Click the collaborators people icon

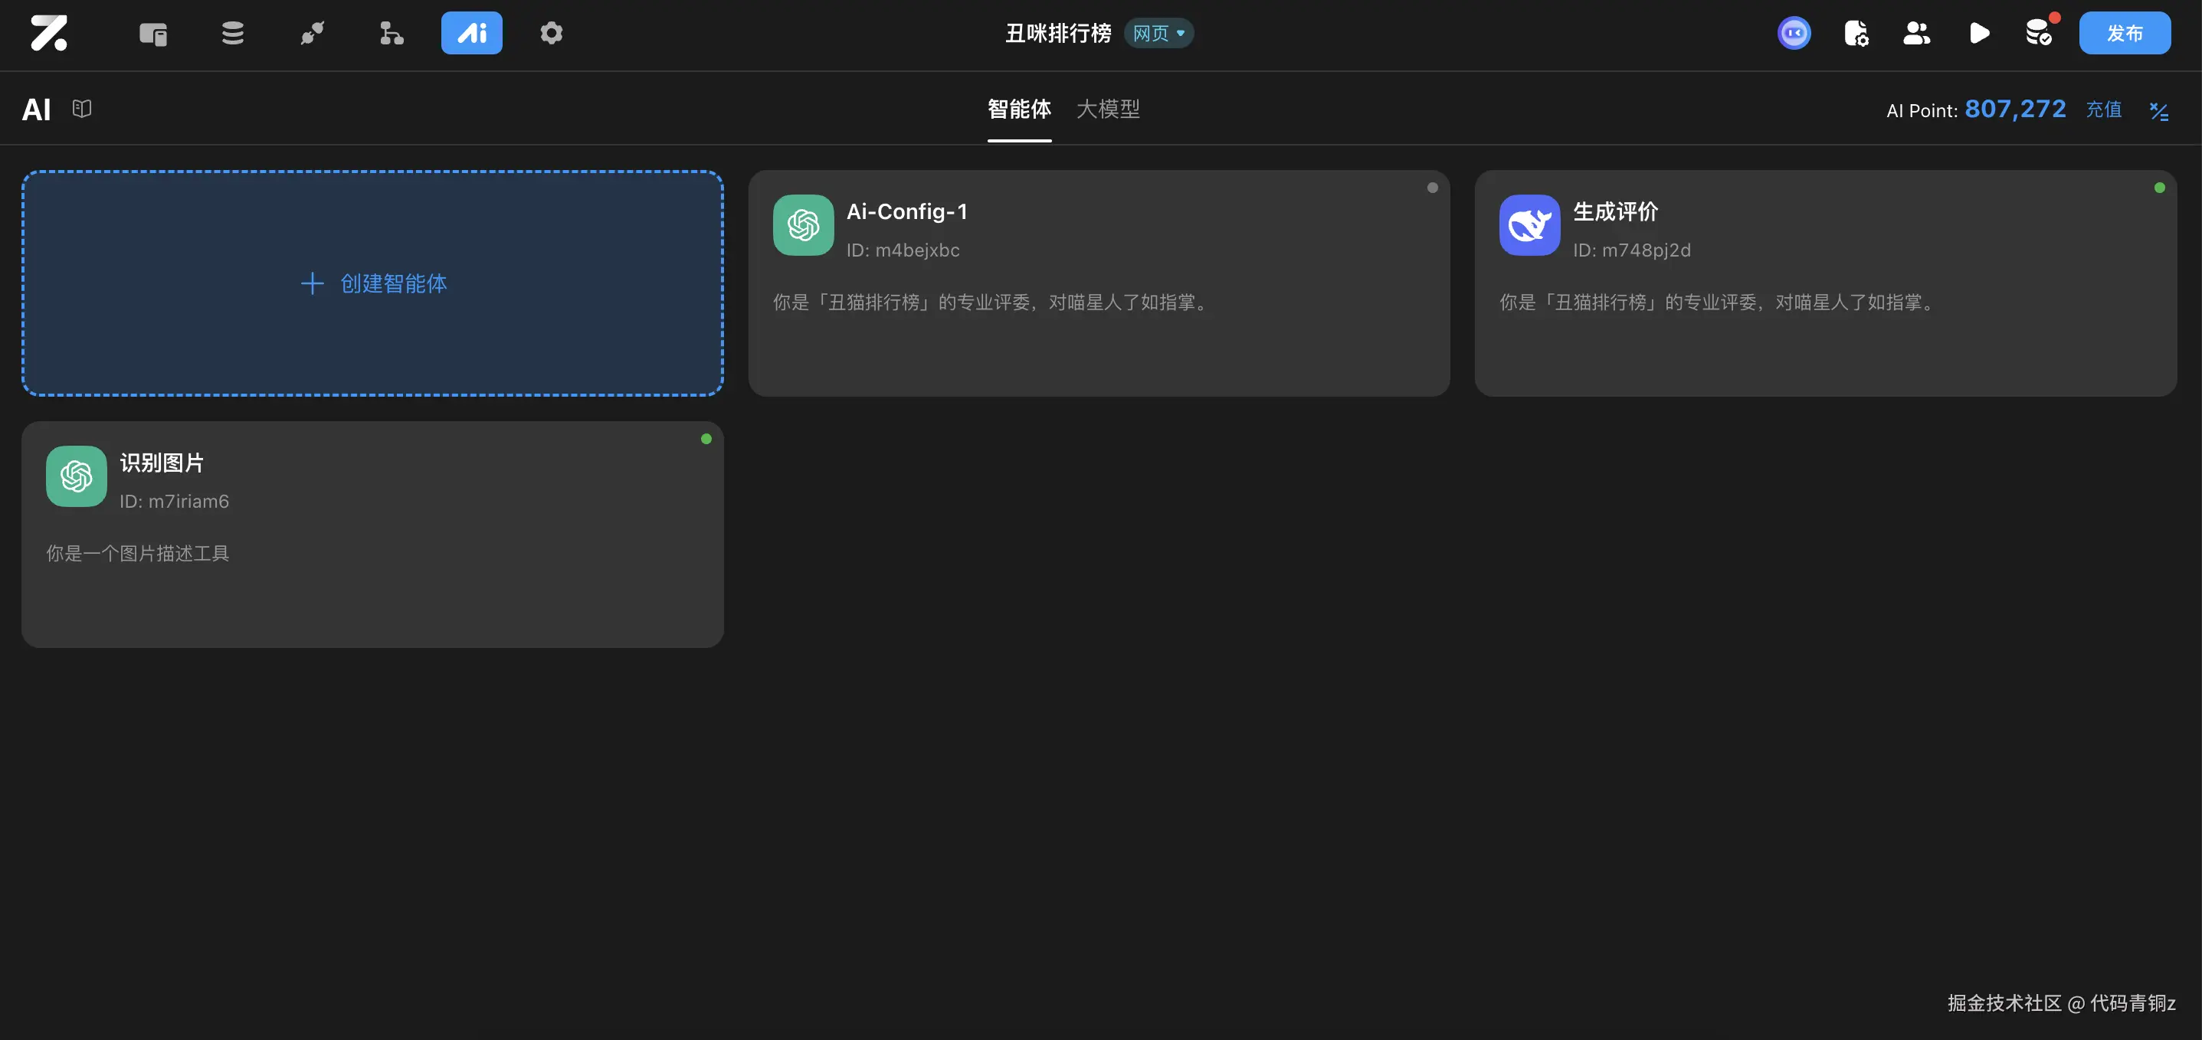(1916, 34)
